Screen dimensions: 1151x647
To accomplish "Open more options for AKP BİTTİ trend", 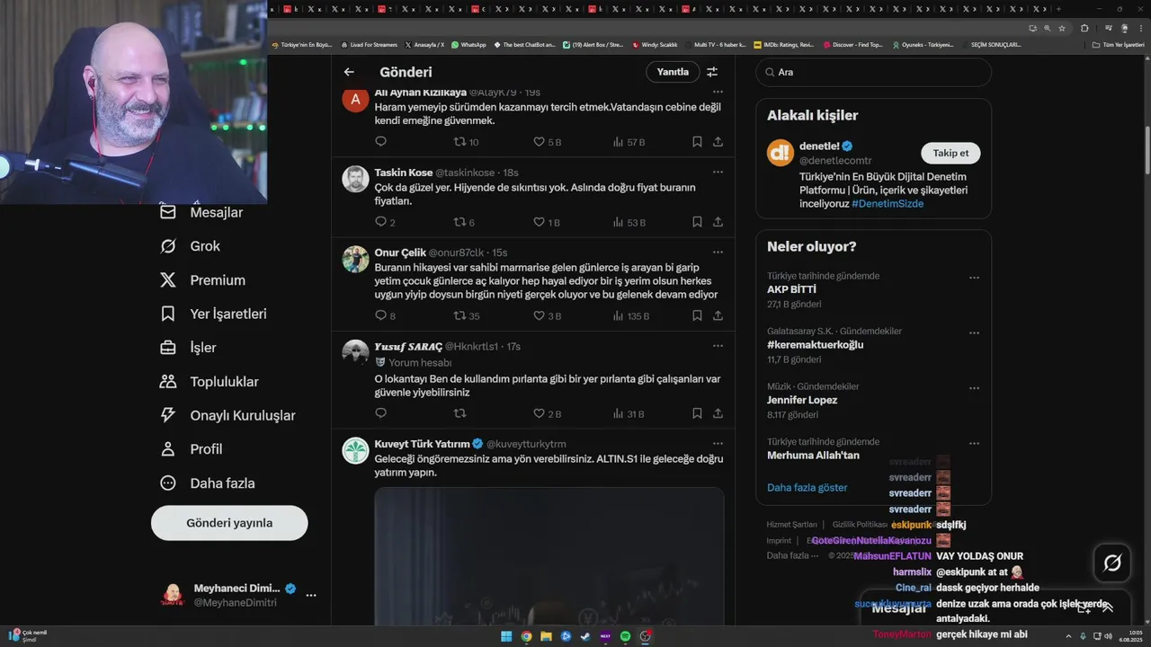I will point(974,278).
